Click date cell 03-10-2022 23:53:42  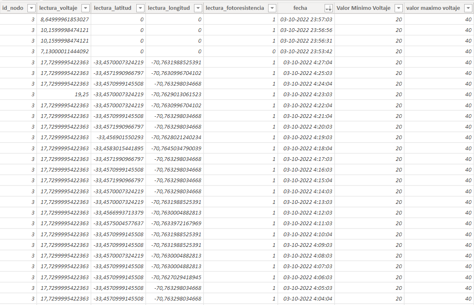point(306,52)
